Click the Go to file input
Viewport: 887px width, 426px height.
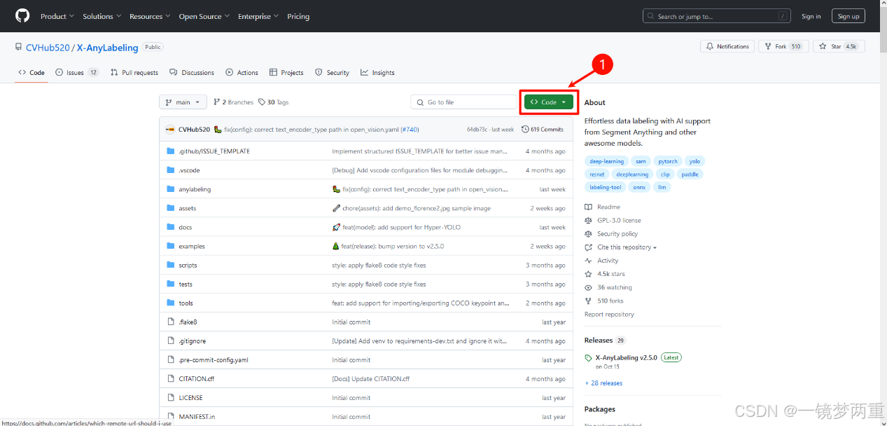point(463,102)
